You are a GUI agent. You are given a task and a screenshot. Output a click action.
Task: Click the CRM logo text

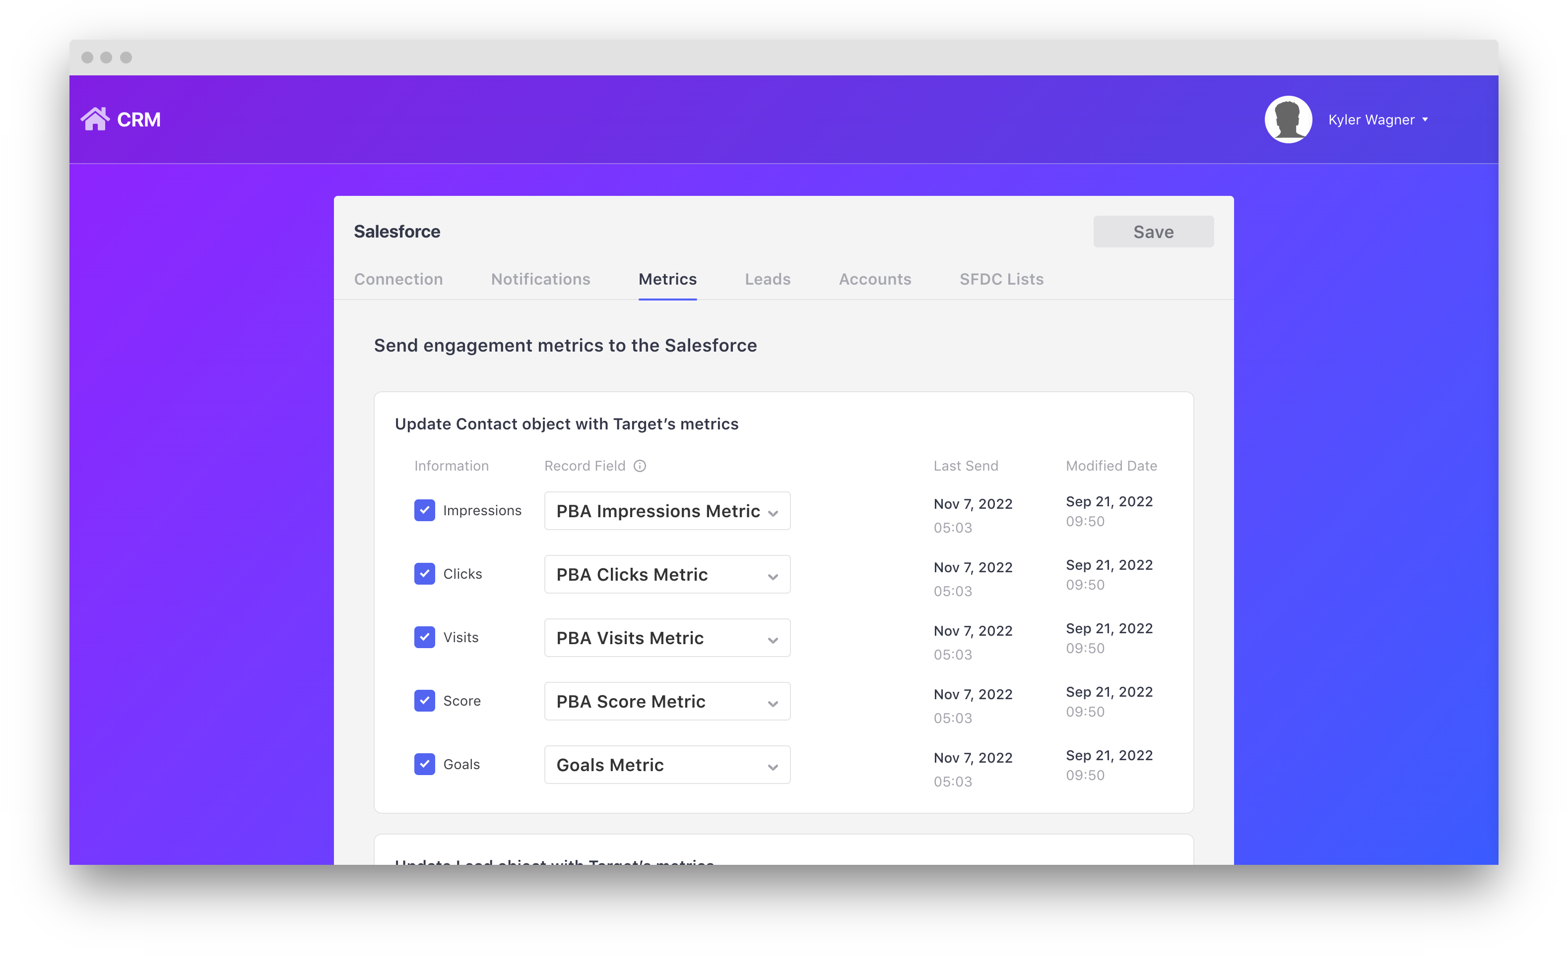[x=139, y=120]
